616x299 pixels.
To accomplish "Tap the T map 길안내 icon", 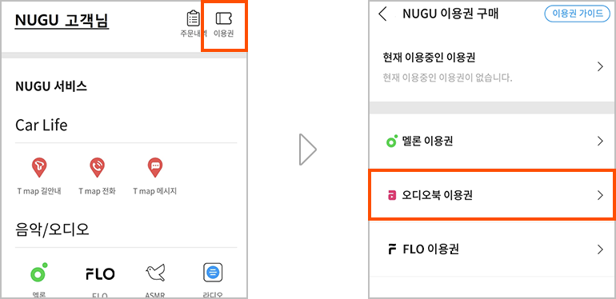I will click(x=39, y=168).
